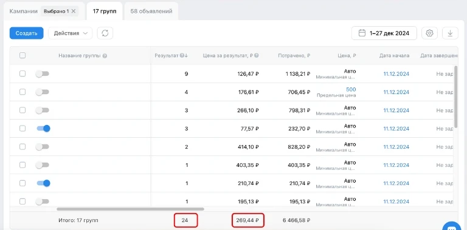This screenshot has width=467, height=230.
Task: Click total results value 24
Action: click(185, 220)
